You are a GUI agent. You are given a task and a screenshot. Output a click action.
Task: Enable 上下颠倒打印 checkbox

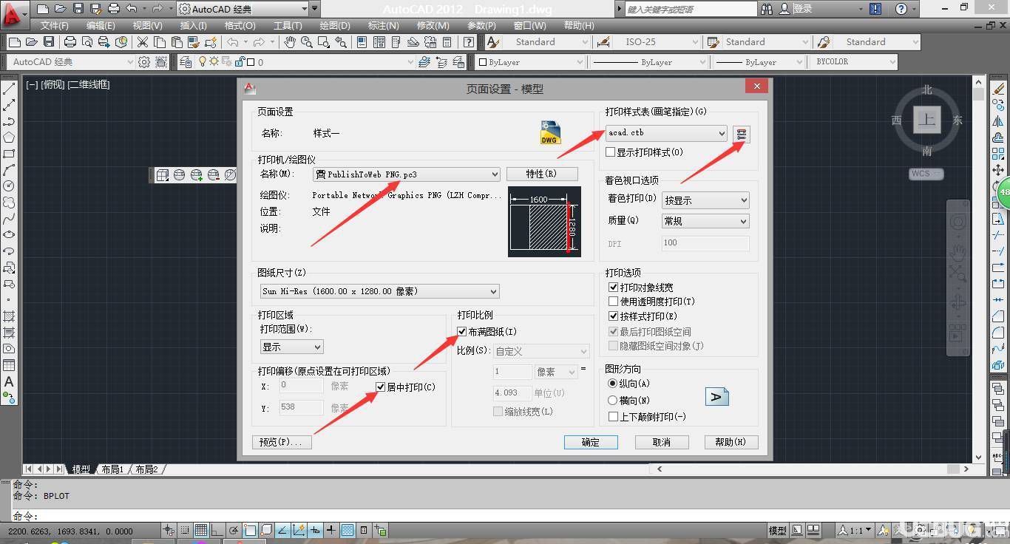coord(613,417)
